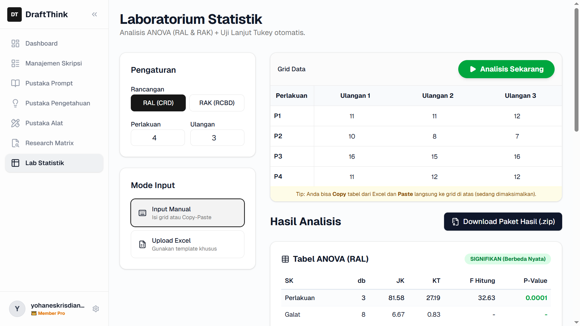Open account settings gear icon

tap(96, 309)
